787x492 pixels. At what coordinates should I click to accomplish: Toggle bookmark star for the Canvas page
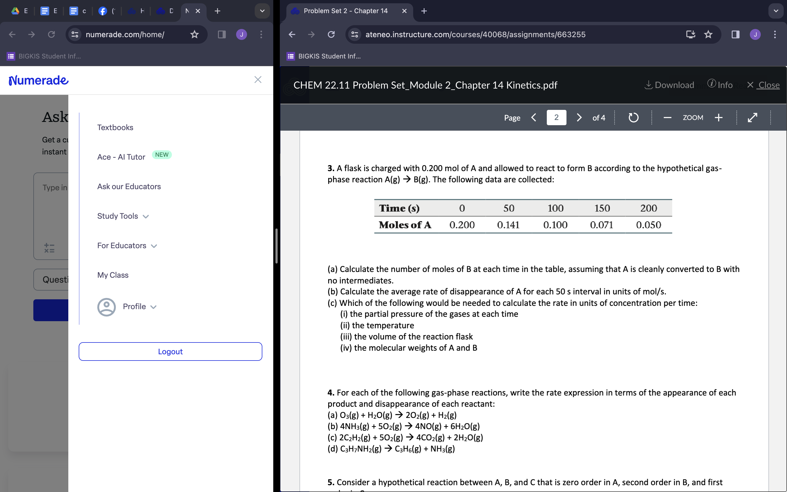(708, 34)
